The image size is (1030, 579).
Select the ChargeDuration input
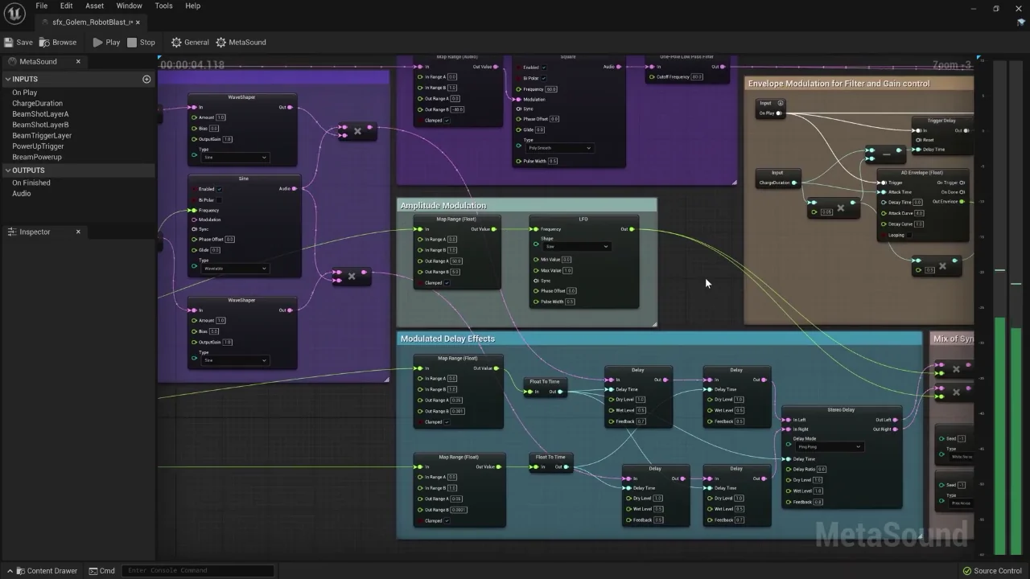pos(37,104)
